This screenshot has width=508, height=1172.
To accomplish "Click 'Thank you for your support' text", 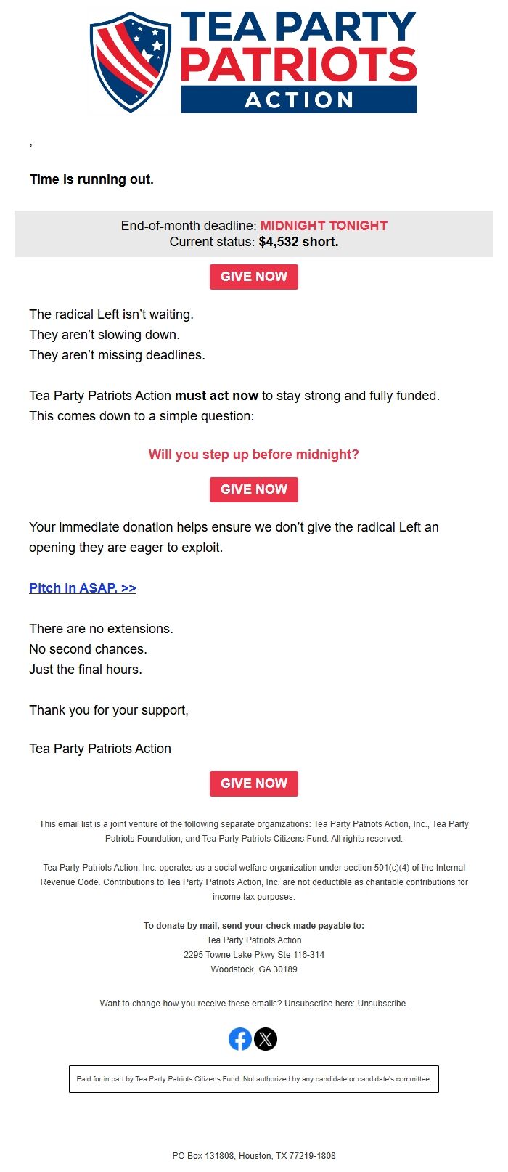I will pyautogui.click(x=108, y=710).
